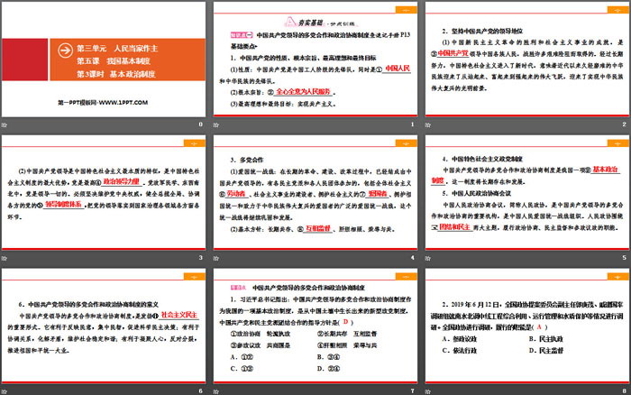Select slide 2 thumbnail about 坚持中国共产党的领导地位
This screenshot has width=631, height=395.
coord(527,60)
